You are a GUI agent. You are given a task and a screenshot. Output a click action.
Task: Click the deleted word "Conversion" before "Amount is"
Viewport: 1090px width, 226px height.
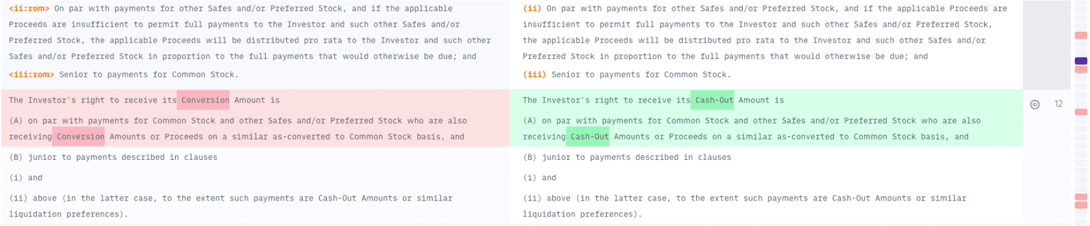click(x=203, y=100)
